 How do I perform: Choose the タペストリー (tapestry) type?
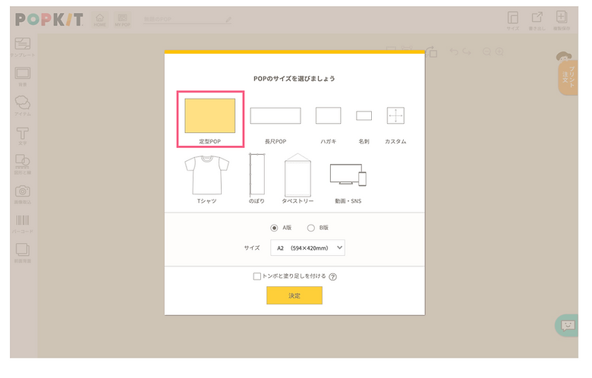click(298, 178)
